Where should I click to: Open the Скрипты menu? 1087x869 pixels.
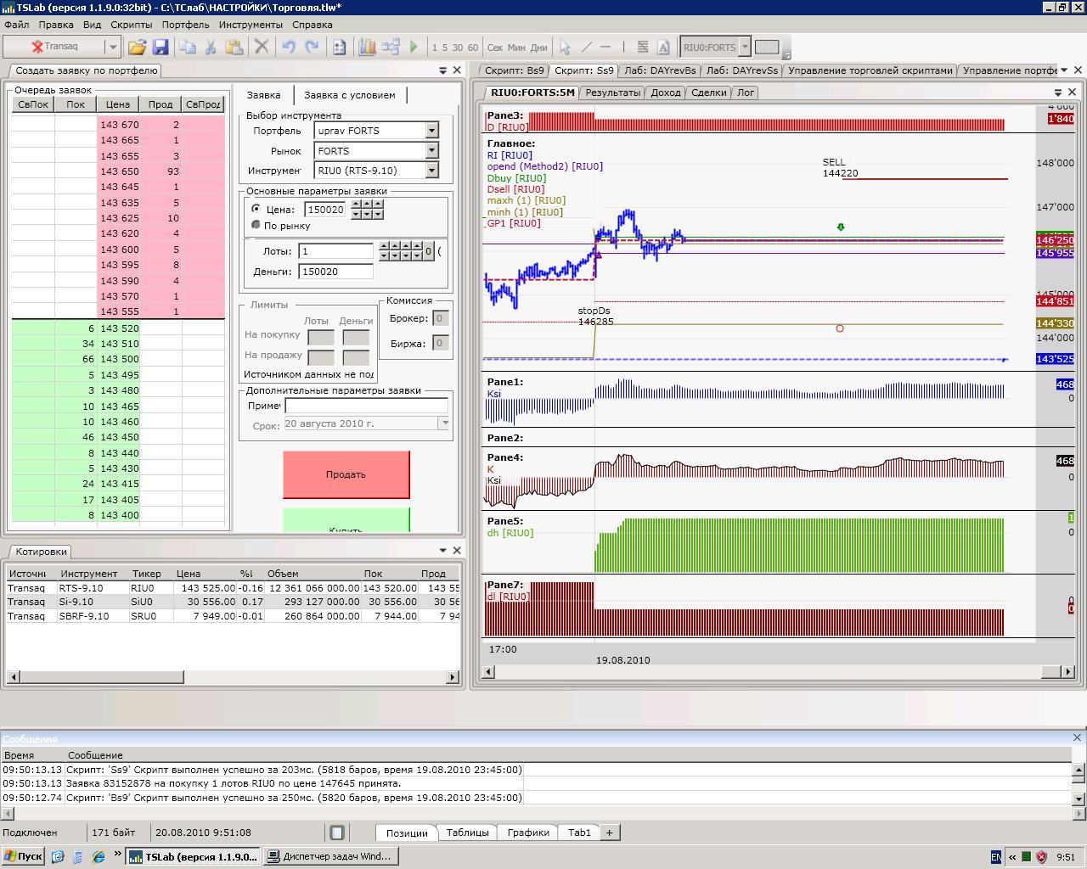pos(131,25)
